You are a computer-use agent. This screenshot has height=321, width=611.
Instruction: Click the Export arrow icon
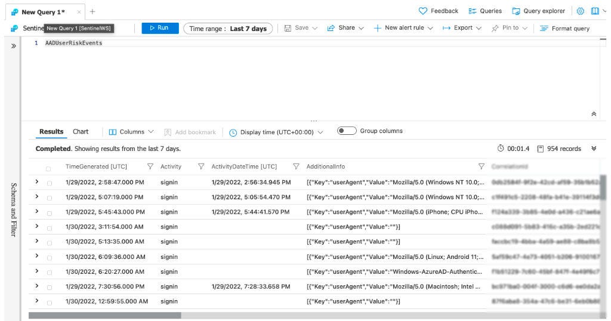pos(446,28)
